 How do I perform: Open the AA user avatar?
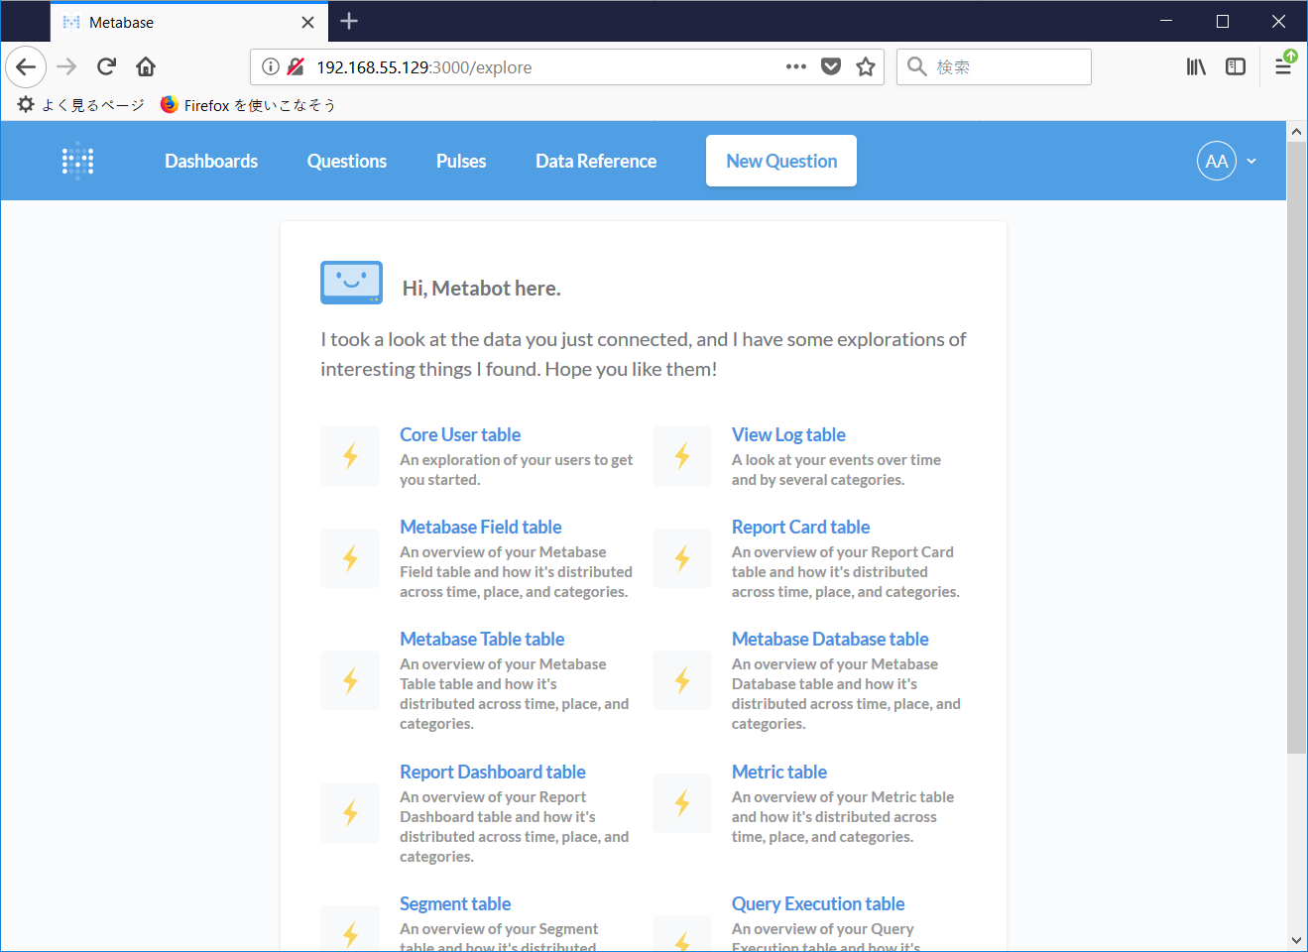[1217, 161]
